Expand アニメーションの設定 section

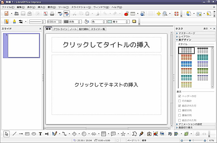pyautogui.click(x=195, y=124)
